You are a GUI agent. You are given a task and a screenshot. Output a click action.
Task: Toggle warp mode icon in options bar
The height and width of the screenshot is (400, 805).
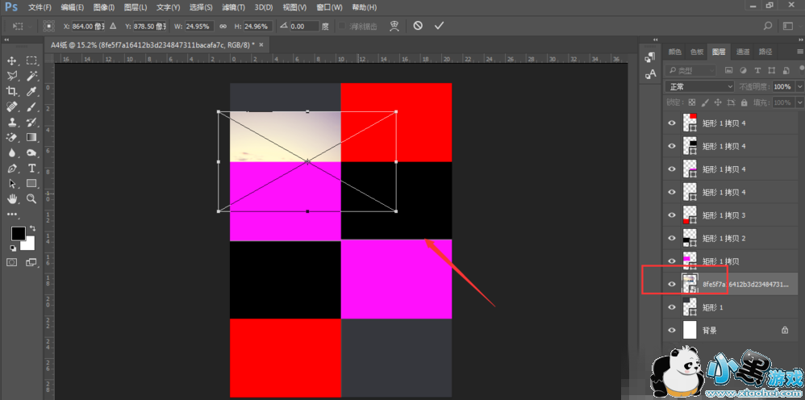click(394, 26)
